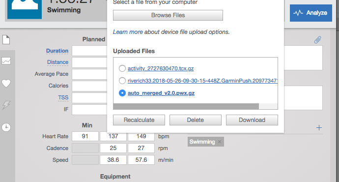This screenshot has height=182, width=339.
Task: Click the Speed field showing 57.6
Action: [x=141, y=160]
